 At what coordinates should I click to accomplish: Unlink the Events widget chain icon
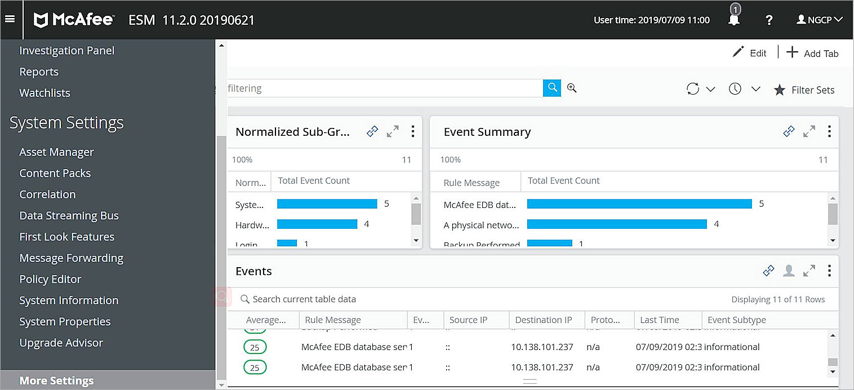pos(768,271)
